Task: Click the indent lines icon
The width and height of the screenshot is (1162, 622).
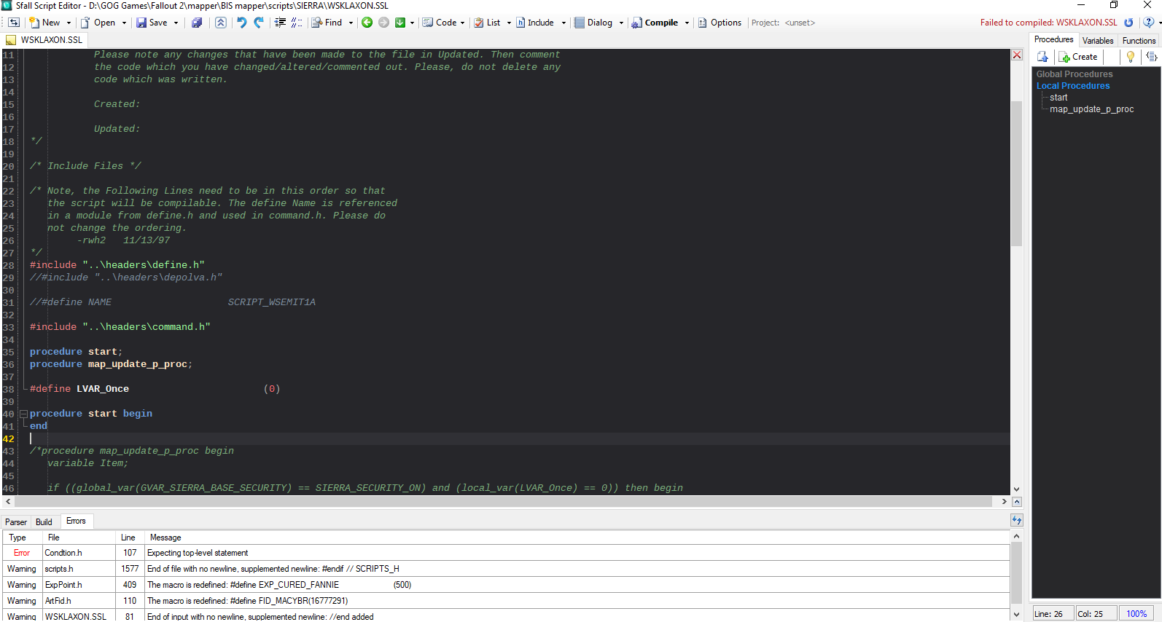Action: coord(280,23)
